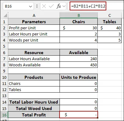Select row 13 header
The width and height of the screenshot is (124, 121).
(x=4, y=96)
